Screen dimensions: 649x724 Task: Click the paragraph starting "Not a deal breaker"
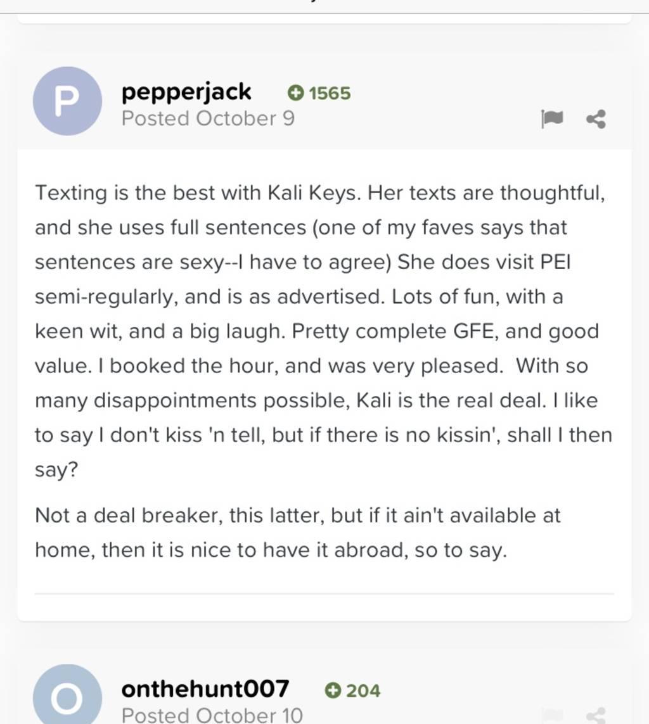pyautogui.click(x=298, y=533)
